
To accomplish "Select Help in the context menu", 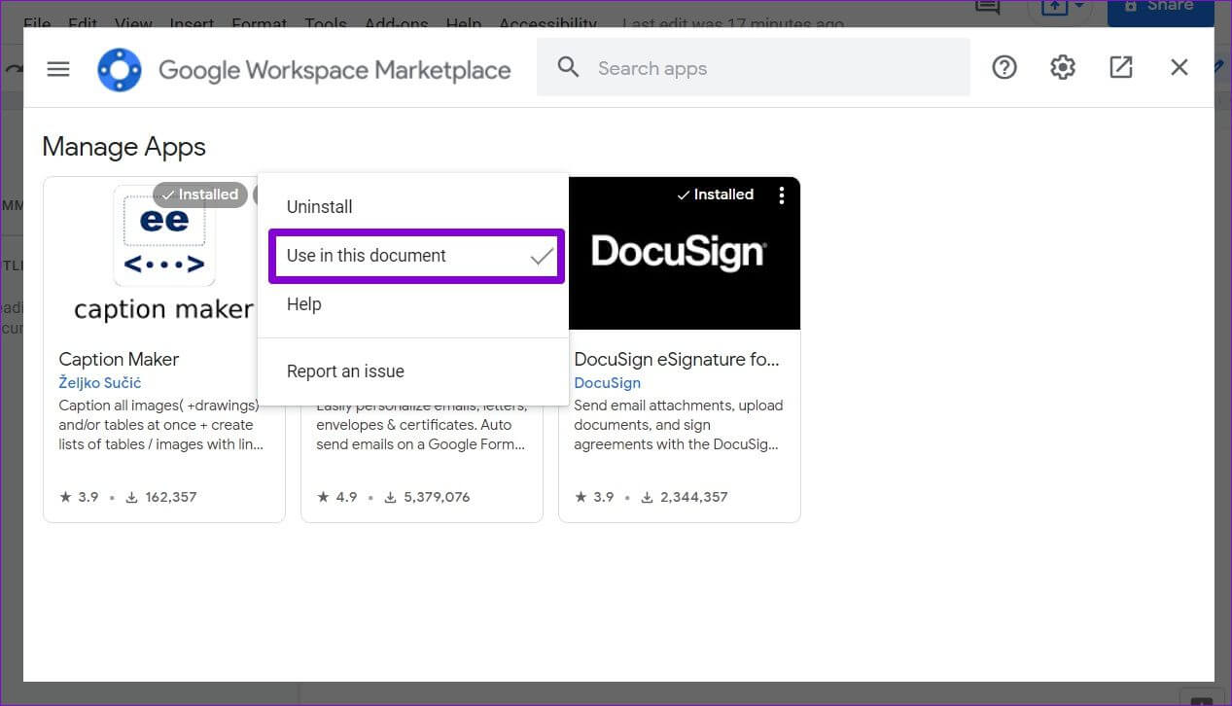I will point(413,304).
